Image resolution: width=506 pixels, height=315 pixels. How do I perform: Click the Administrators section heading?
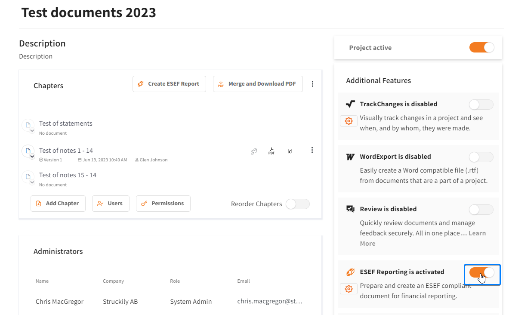coord(58,251)
